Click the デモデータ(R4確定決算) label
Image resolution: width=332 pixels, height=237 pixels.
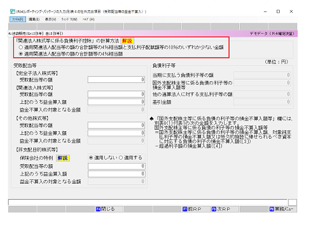[x=272, y=34]
